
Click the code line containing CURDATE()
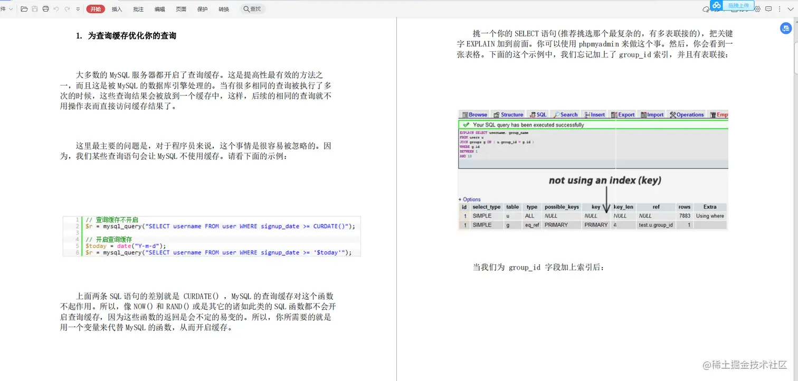click(220, 226)
